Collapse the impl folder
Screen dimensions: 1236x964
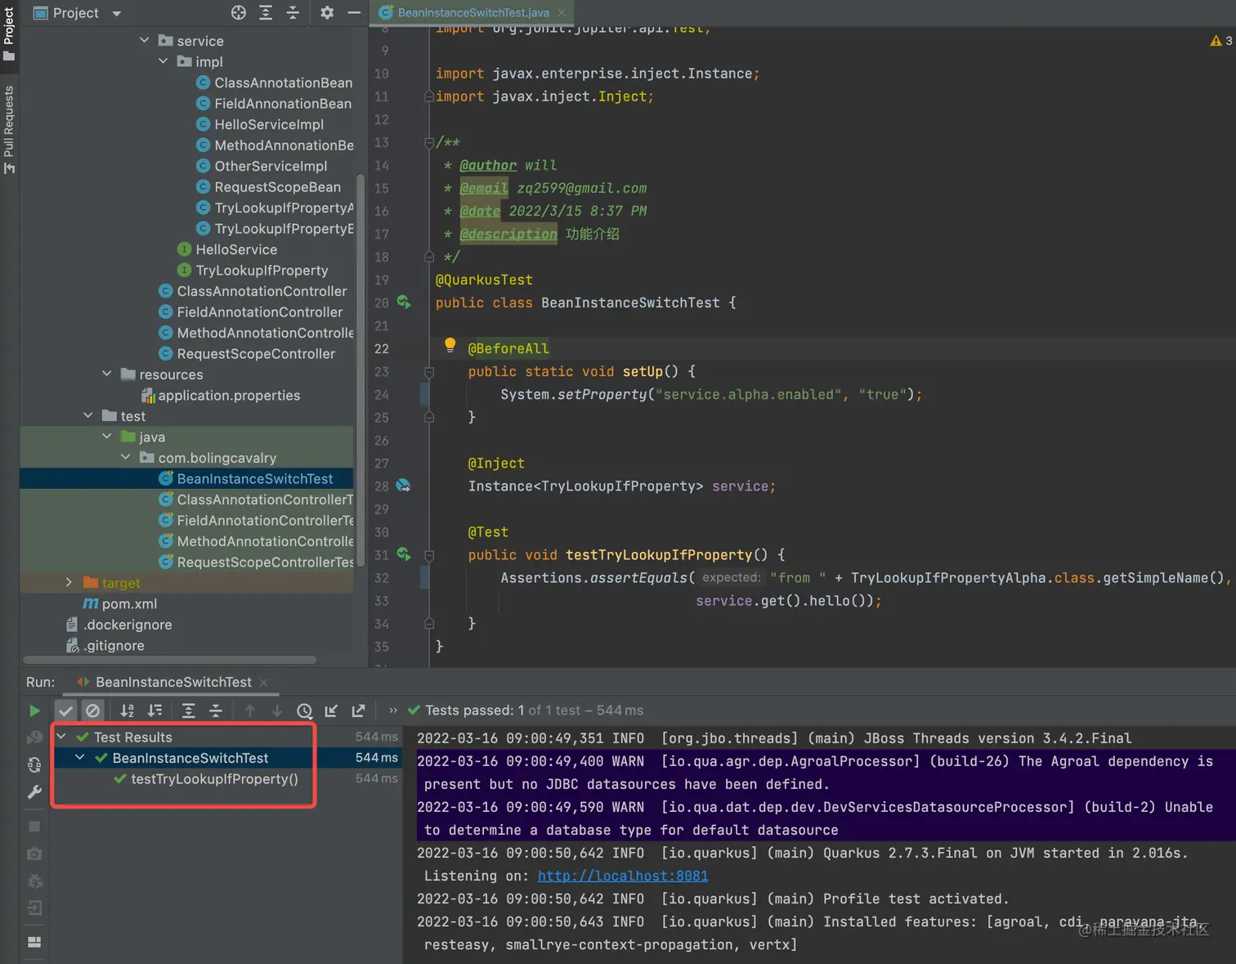163,61
